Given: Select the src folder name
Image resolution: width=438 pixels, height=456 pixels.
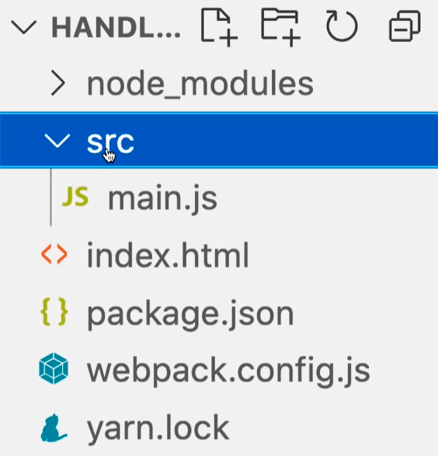Looking at the screenshot, I should [111, 142].
